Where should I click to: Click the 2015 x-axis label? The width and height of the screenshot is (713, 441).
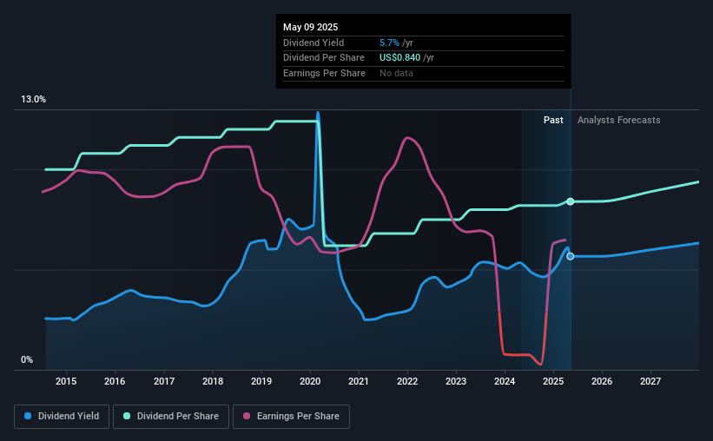click(66, 381)
